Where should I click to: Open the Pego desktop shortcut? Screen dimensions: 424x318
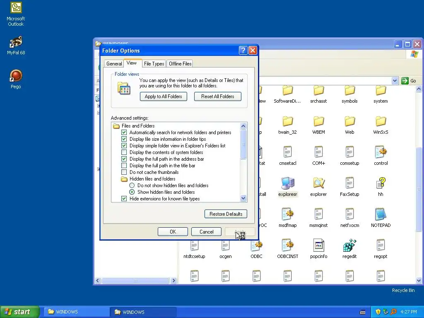click(x=16, y=79)
